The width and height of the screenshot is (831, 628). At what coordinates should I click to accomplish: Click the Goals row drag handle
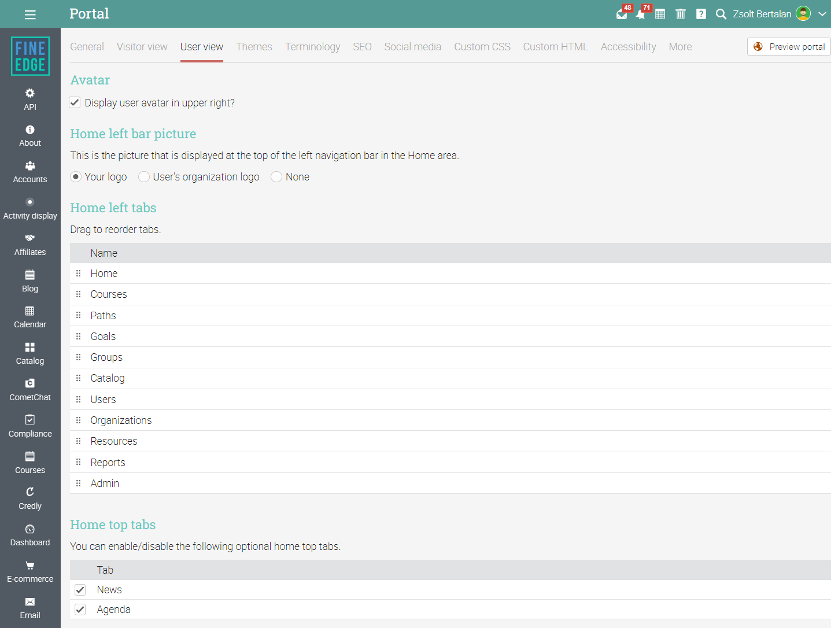pyautogui.click(x=79, y=336)
